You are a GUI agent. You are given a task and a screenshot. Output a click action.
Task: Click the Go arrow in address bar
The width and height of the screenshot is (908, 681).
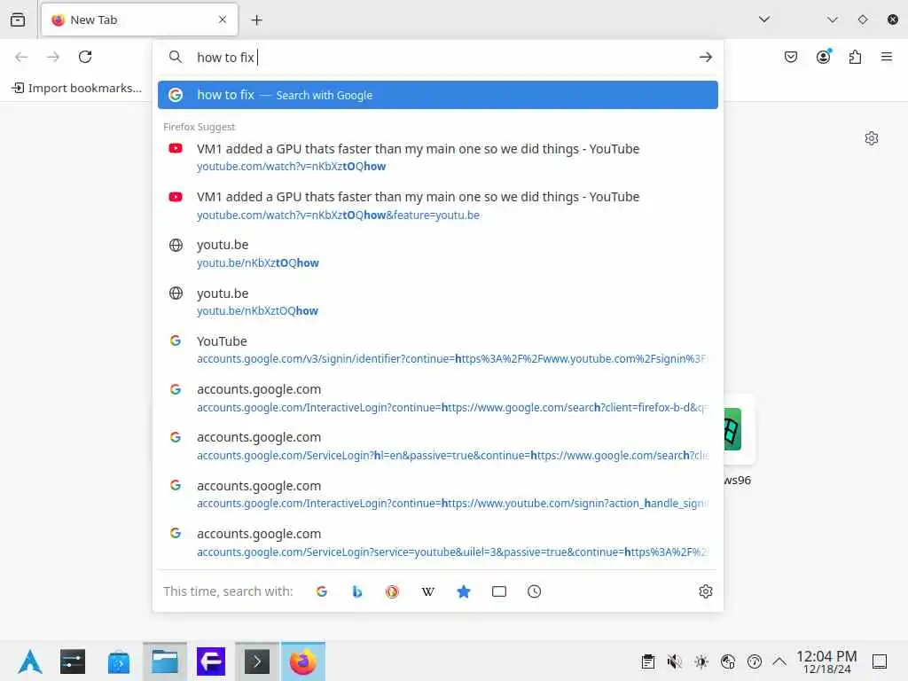pyautogui.click(x=705, y=57)
